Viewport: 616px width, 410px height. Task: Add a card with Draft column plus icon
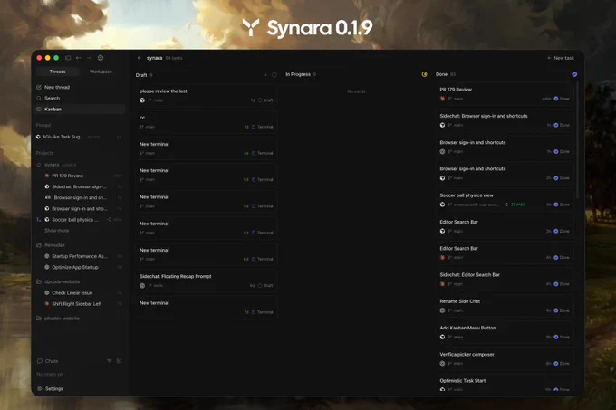pos(265,74)
